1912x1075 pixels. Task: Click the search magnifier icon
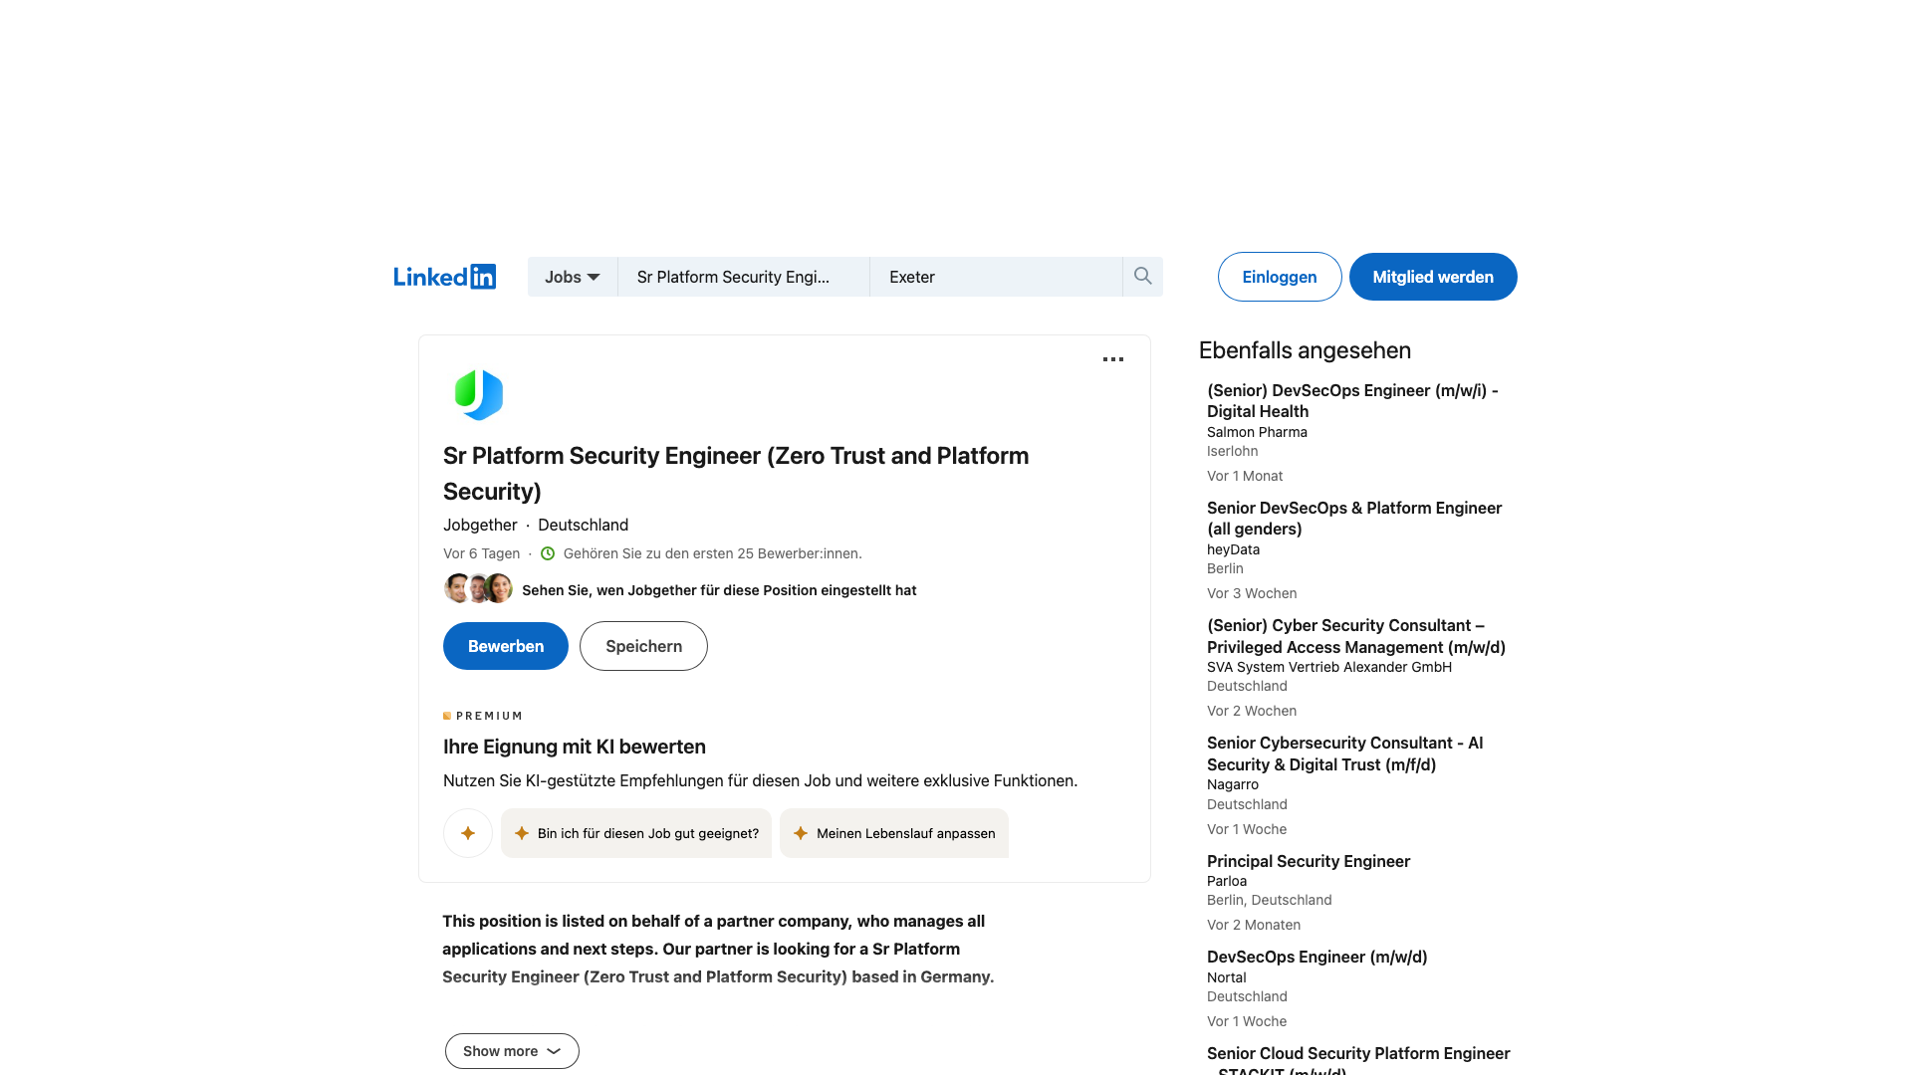tap(1142, 277)
